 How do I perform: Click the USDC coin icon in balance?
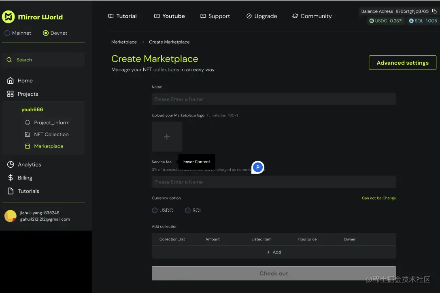tap(372, 21)
